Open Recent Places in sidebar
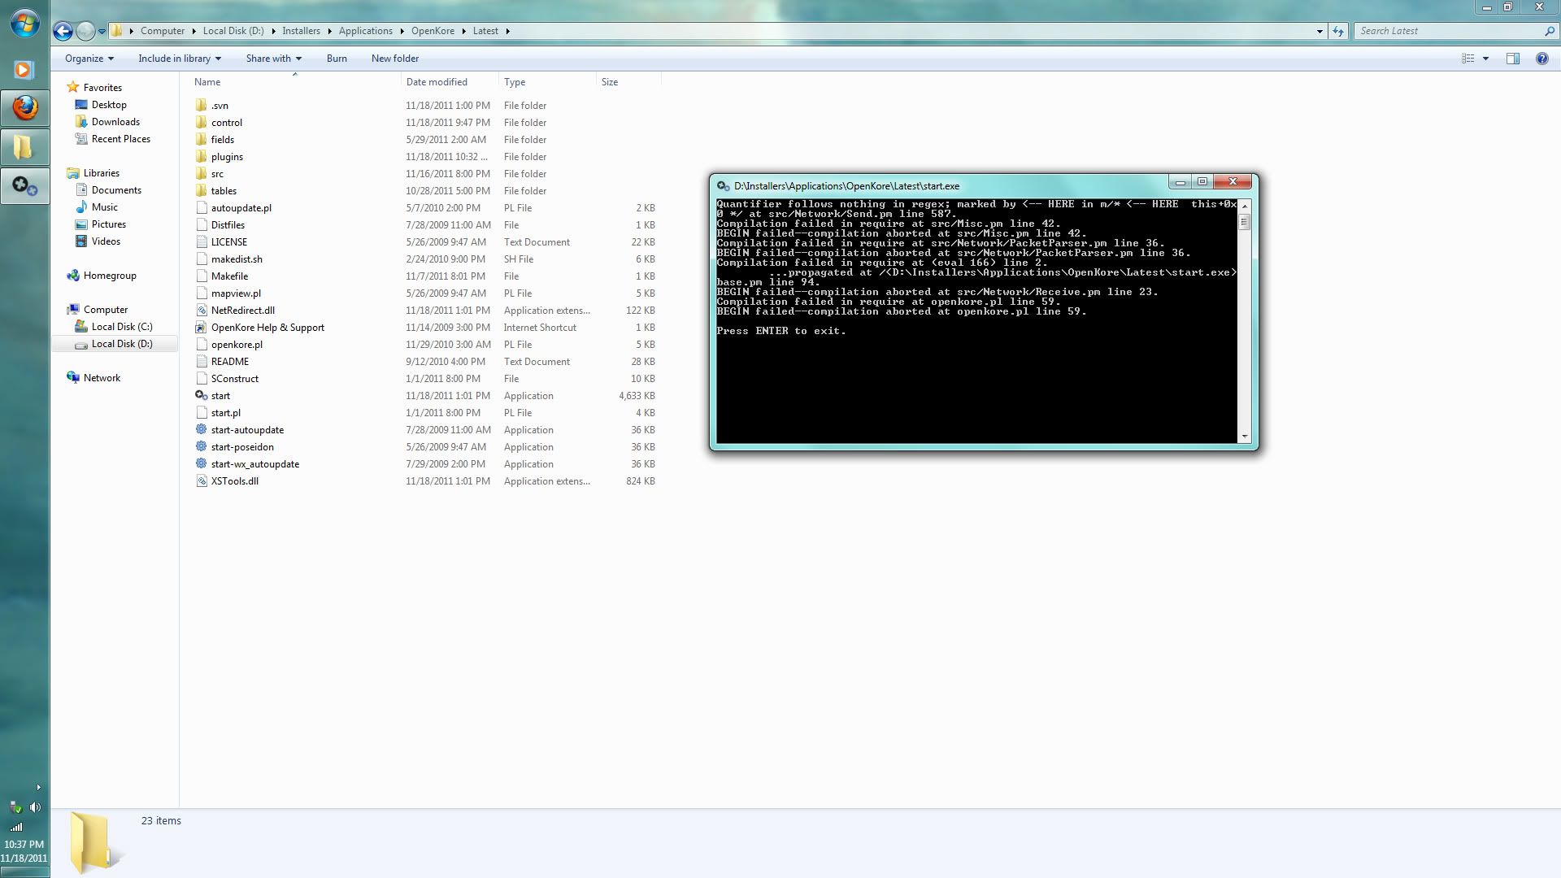 (x=121, y=139)
